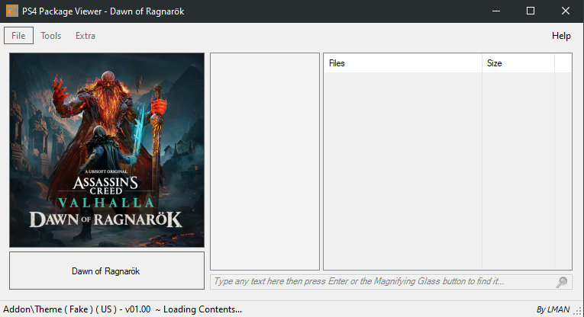
Task: Click the window resize grip in status bar
Action: tap(578, 312)
